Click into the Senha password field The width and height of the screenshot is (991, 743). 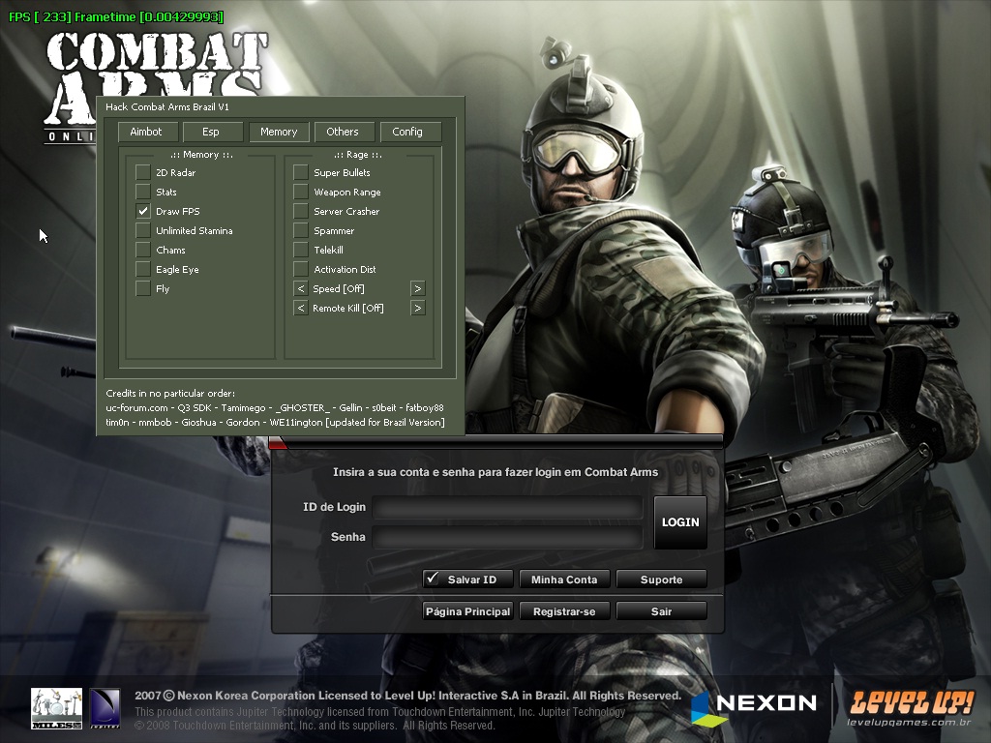(508, 537)
